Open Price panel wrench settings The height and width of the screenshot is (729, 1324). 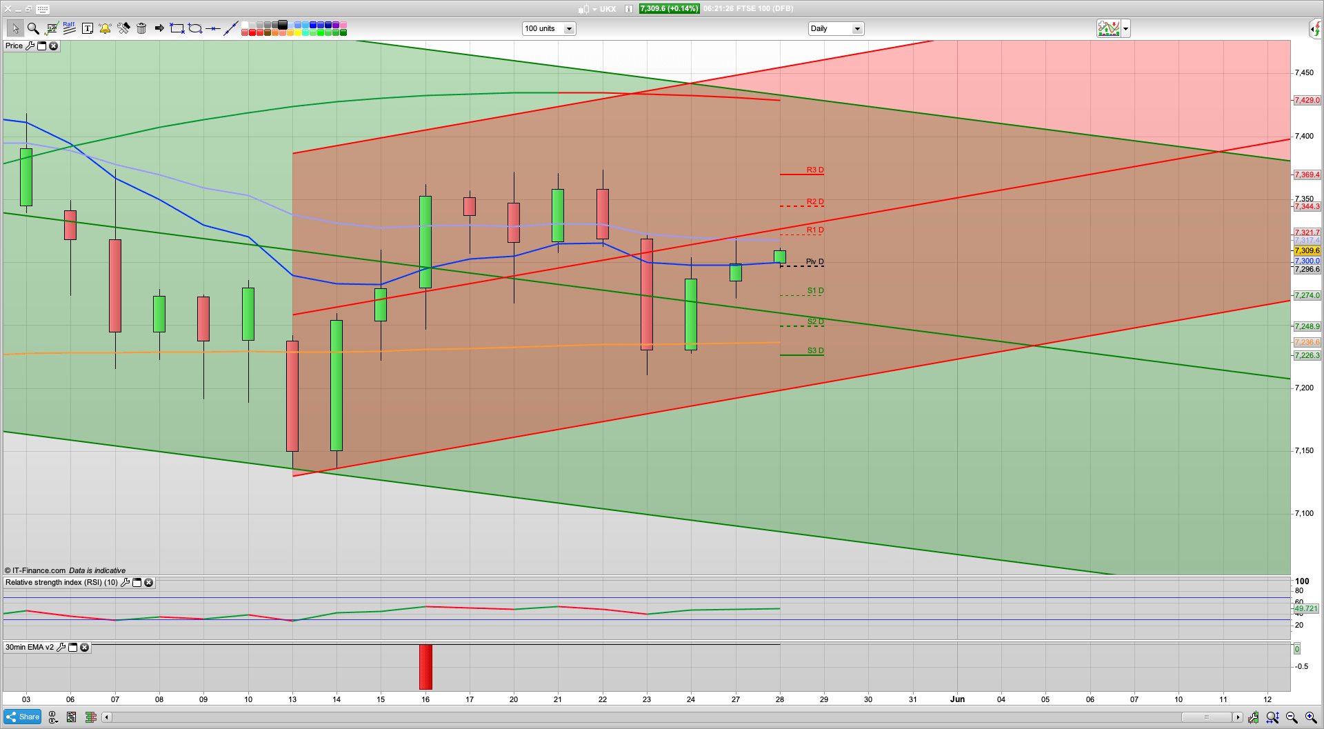tap(30, 46)
